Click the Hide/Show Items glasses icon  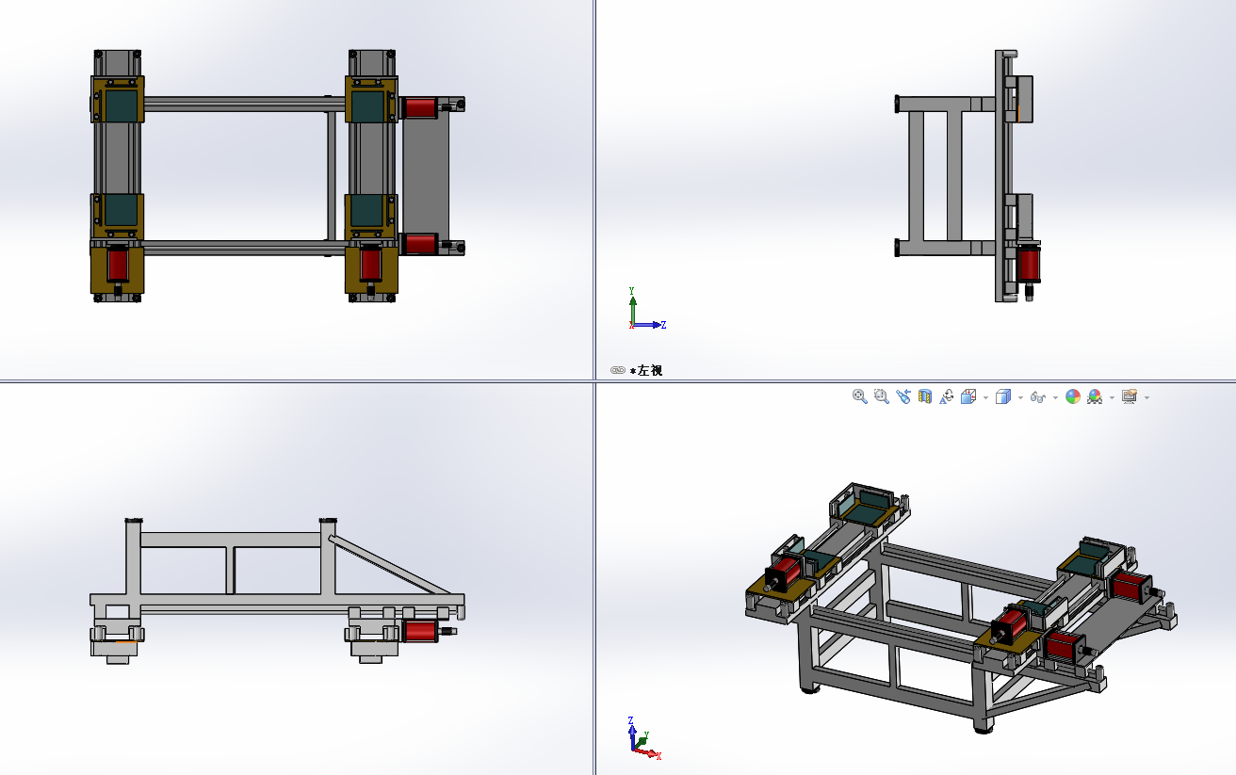tap(1038, 396)
